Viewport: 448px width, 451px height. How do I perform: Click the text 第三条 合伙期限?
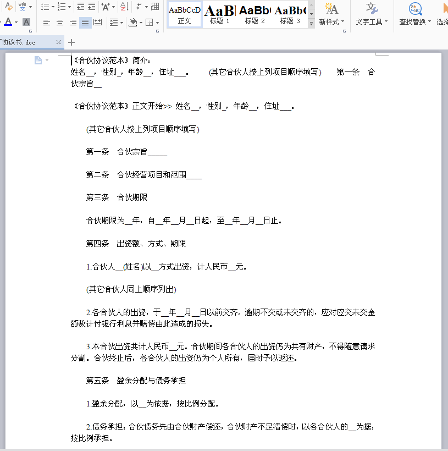[117, 197]
